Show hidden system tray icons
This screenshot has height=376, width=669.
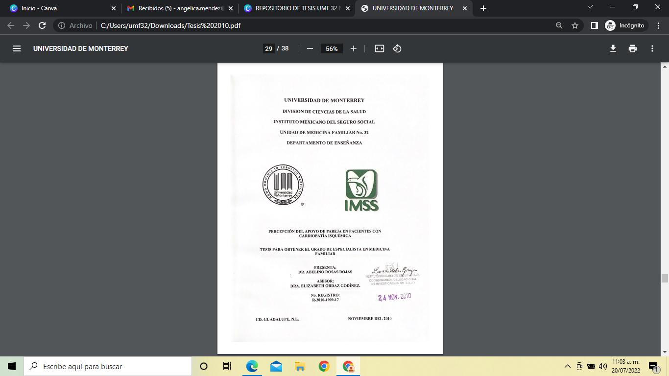pyautogui.click(x=568, y=366)
